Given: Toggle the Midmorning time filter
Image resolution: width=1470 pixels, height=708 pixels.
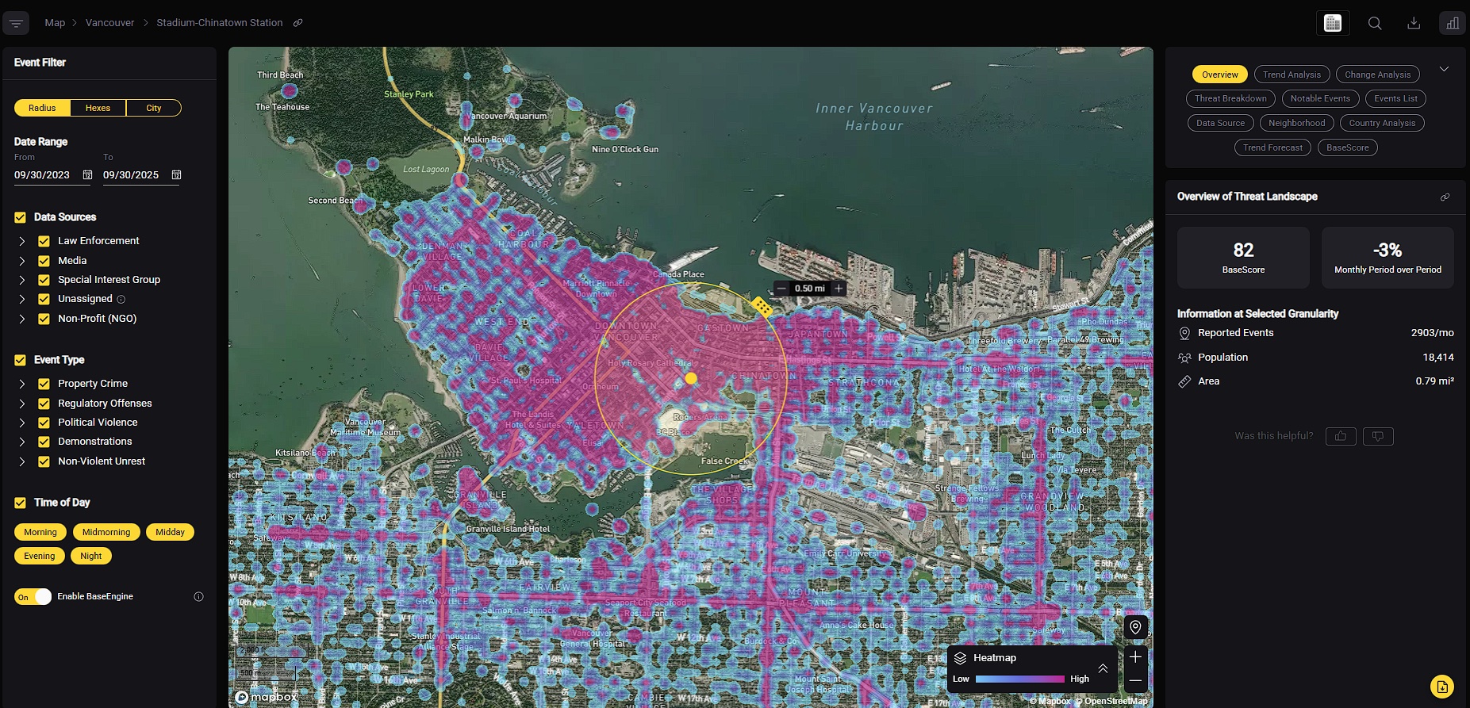Looking at the screenshot, I should coord(106,532).
